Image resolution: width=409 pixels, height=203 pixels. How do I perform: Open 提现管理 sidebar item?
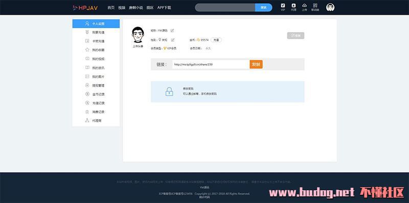pos(96,85)
